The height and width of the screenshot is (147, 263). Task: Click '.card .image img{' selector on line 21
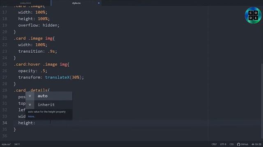click(34, 38)
